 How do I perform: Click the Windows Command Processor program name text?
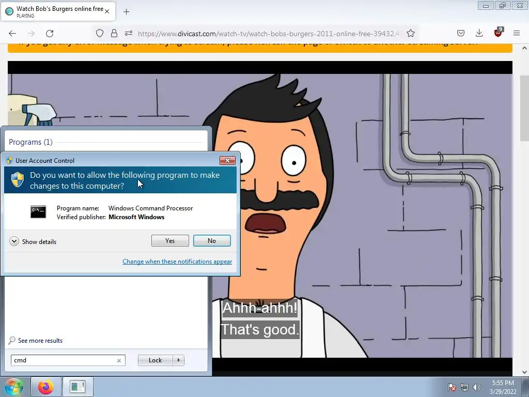click(150, 208)
